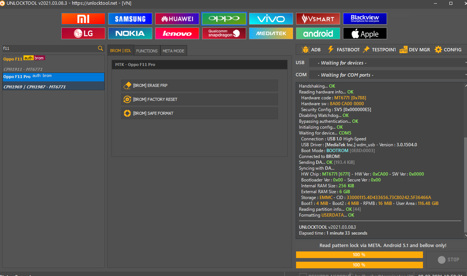Screen dimensions: 467x276
Task: Open the TESTPOINT viewer
Action: 379,49
